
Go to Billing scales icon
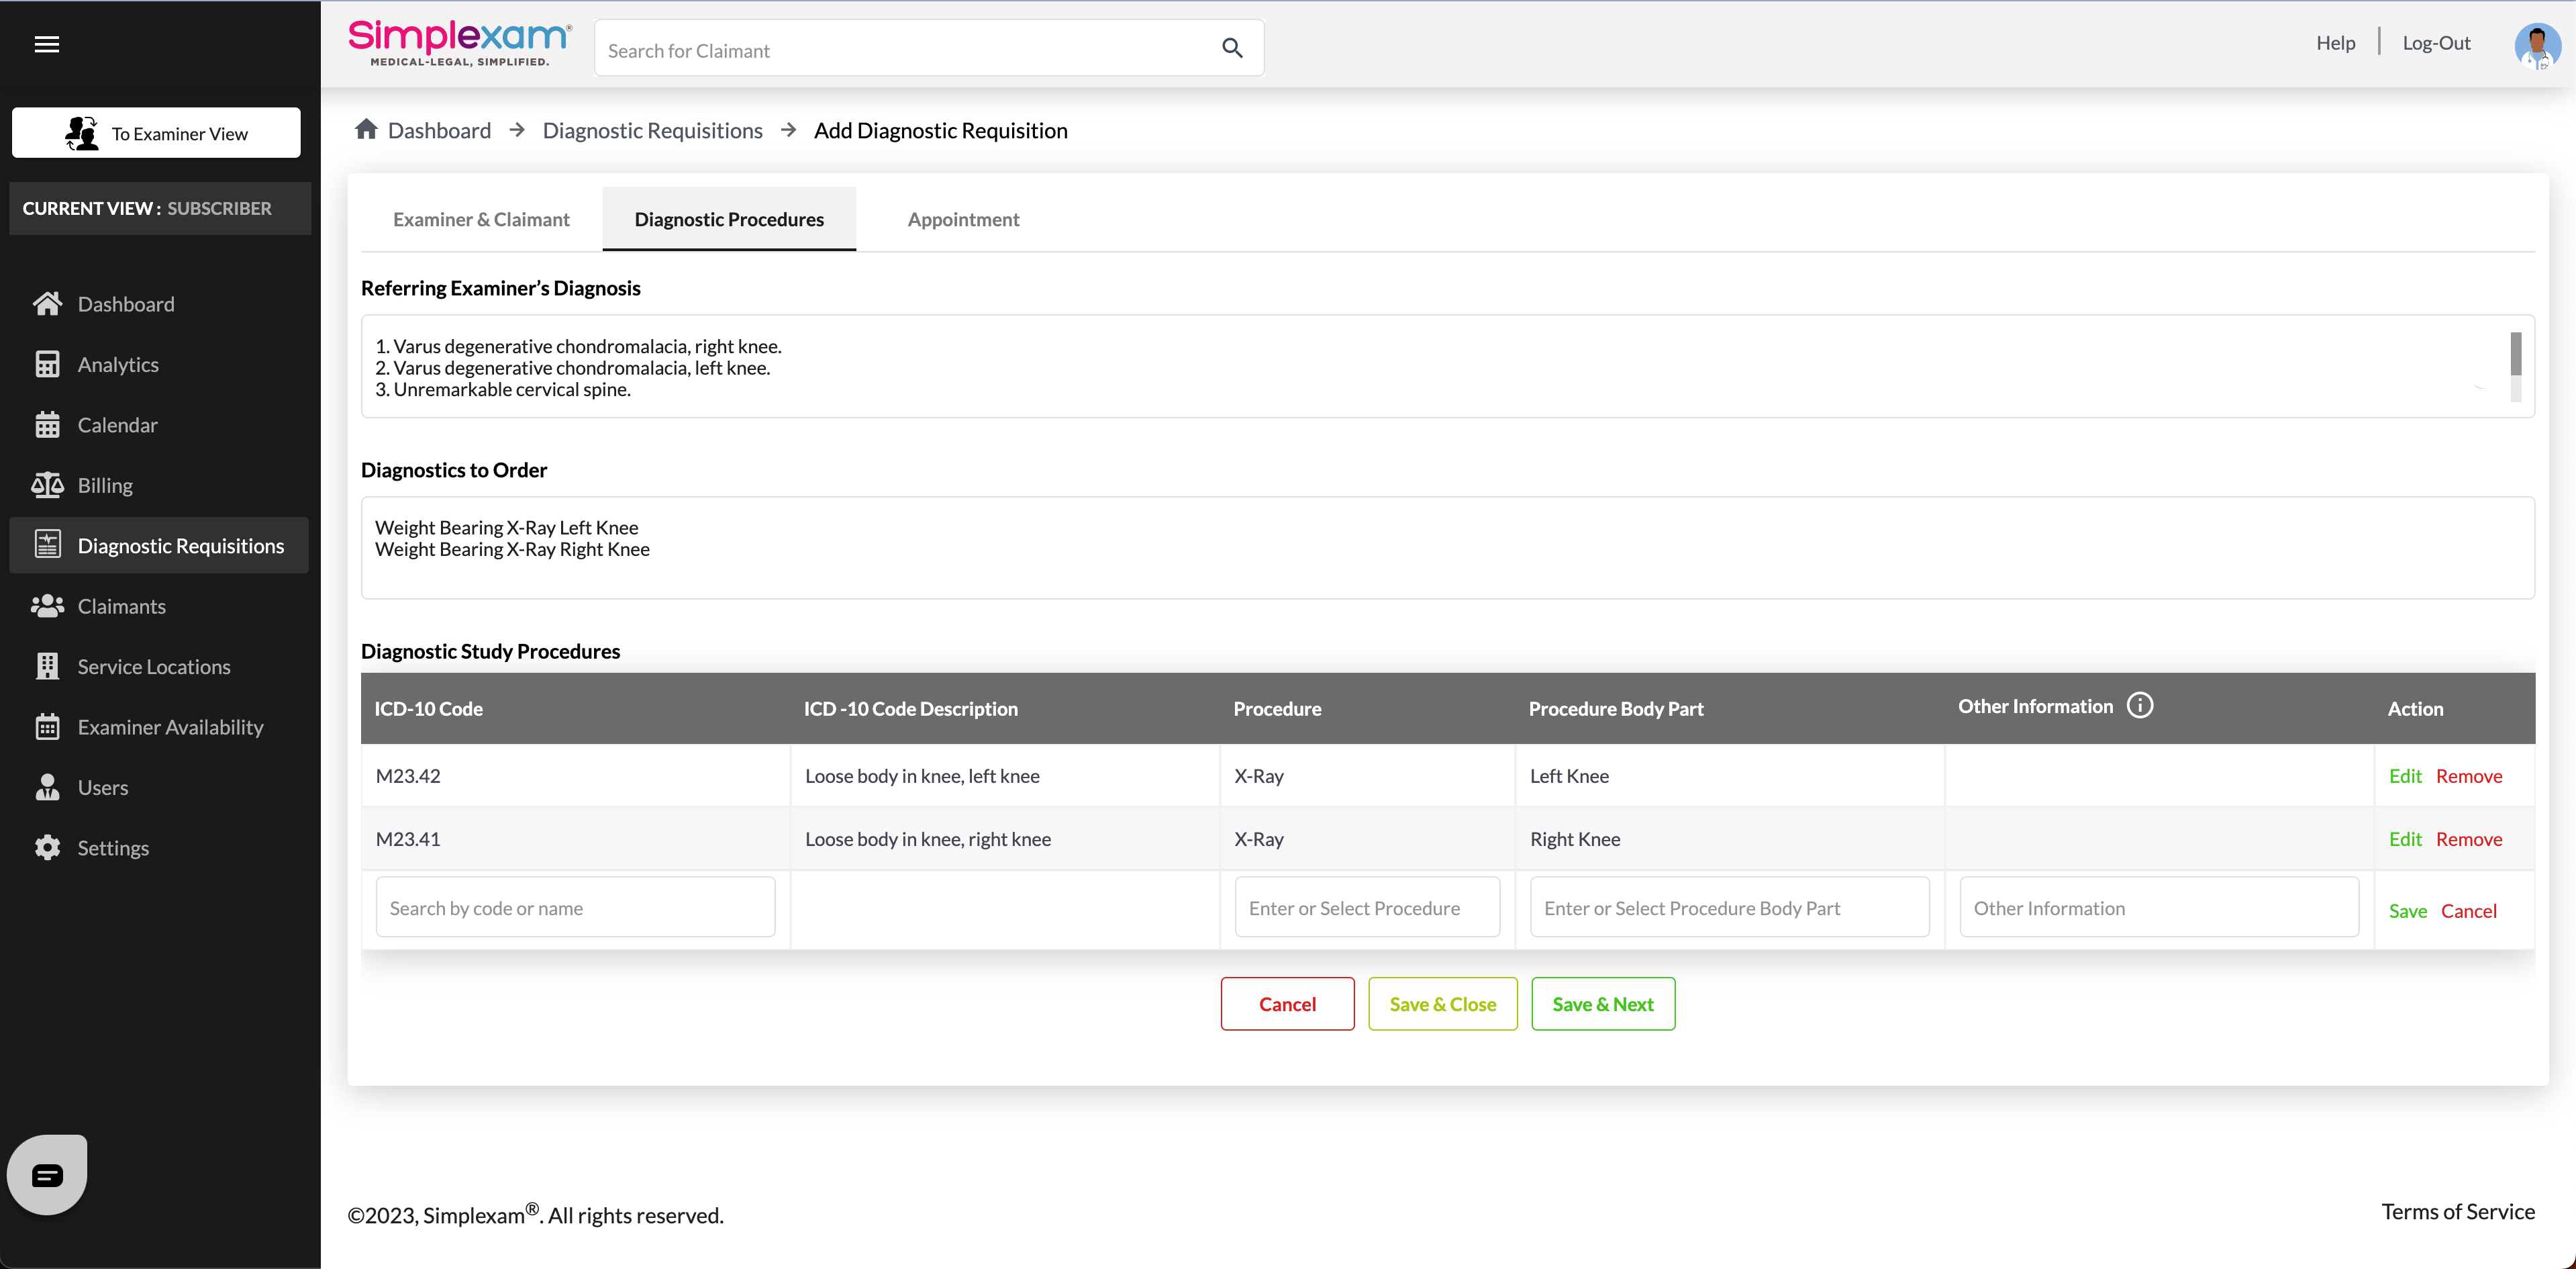[x=47, y=485]
